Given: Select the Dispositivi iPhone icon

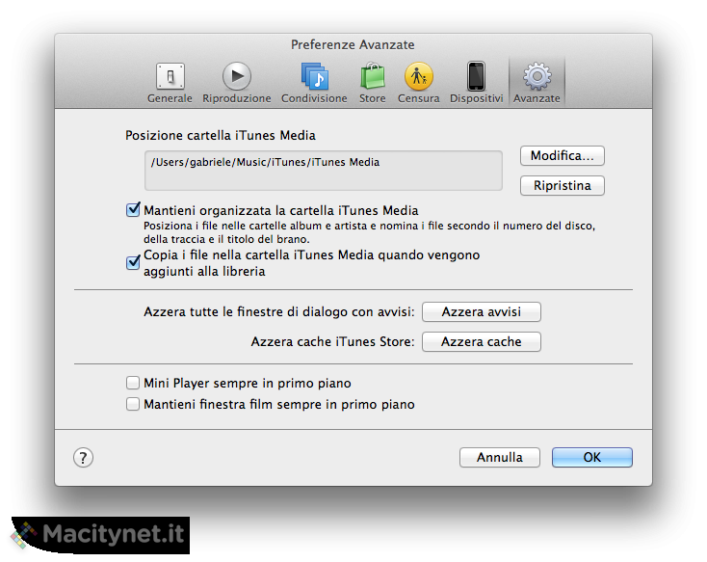Looking at the screenshot, I should (x=476, y=83).
